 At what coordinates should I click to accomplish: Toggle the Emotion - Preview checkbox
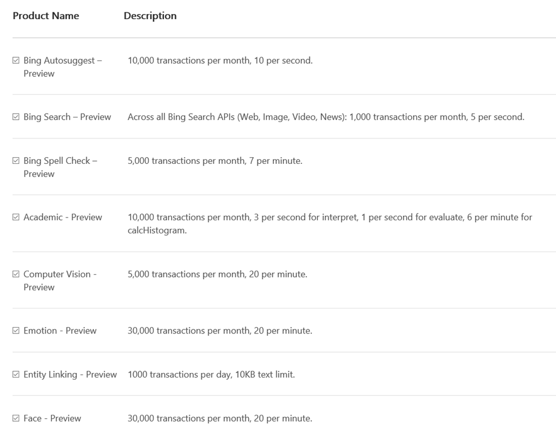(16, 331)
